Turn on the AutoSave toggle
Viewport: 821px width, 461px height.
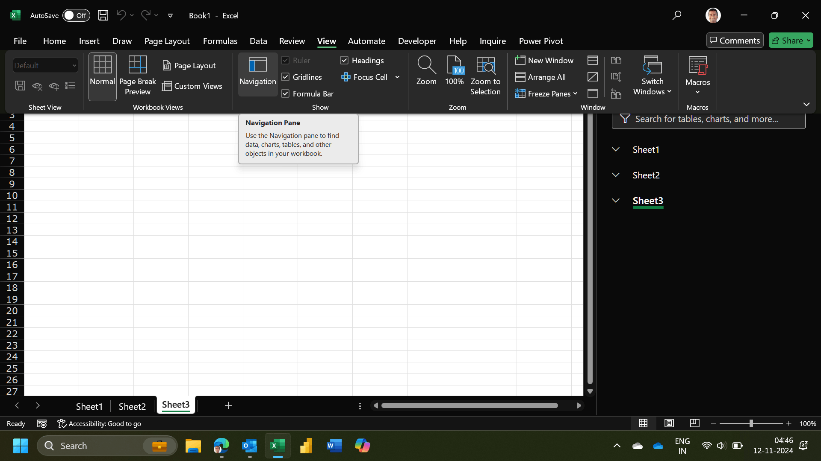(76, 15)
